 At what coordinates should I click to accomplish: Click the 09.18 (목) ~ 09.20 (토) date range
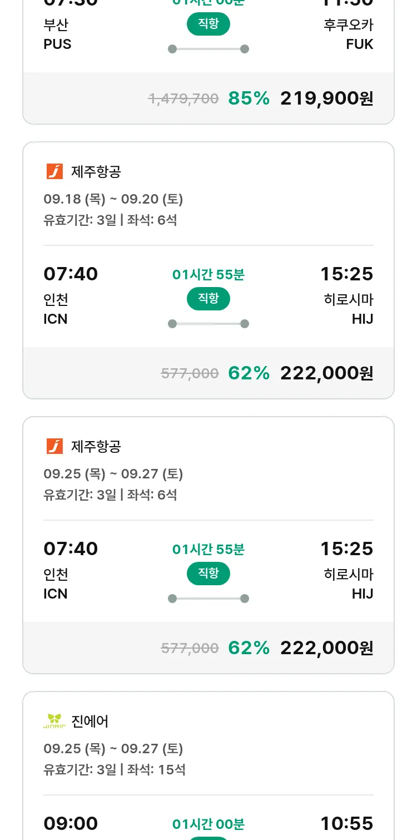(113, 199)
